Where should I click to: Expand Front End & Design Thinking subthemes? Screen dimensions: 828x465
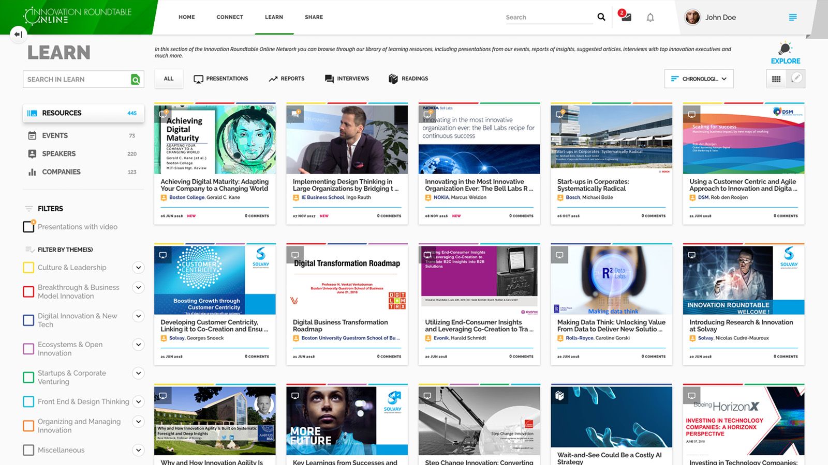(138, 401)
